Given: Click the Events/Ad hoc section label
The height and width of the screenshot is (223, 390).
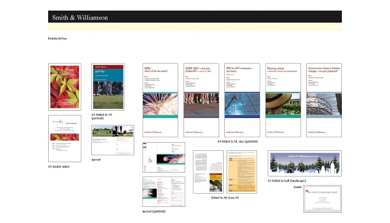Looking at the screenshot, I should tap(57, 38).
